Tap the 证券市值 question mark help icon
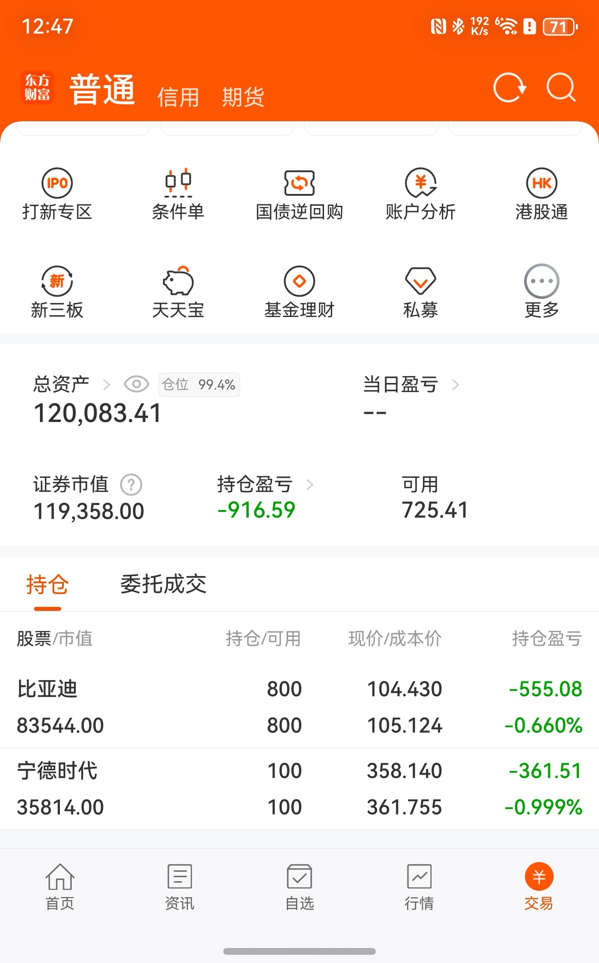The height and width of the screenshot is (963, 599). click(x=131, y=485)
